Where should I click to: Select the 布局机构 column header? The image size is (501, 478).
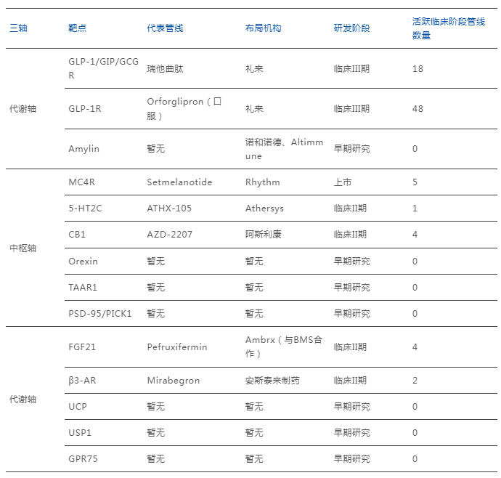point(263,28)
